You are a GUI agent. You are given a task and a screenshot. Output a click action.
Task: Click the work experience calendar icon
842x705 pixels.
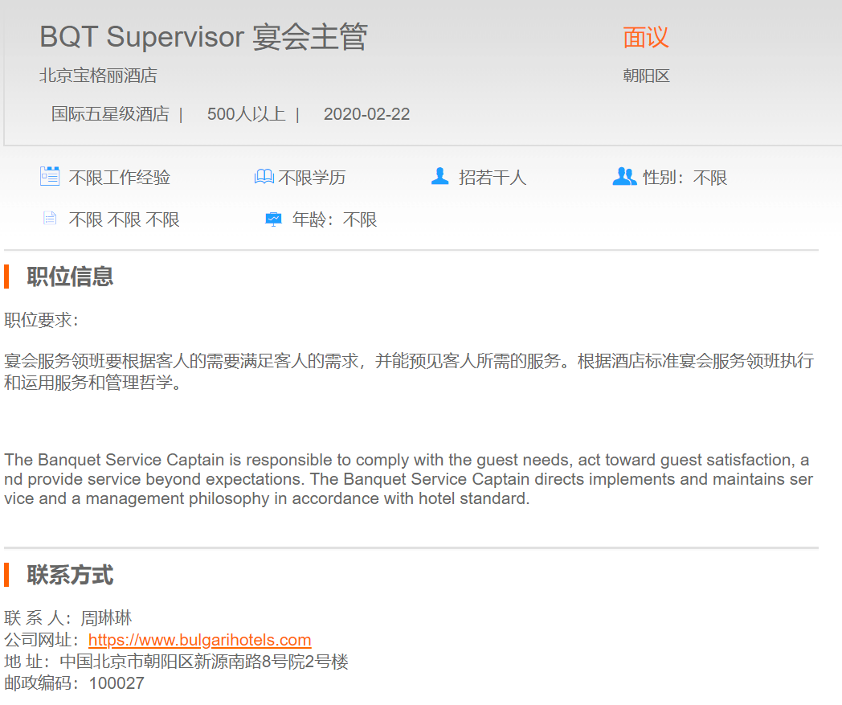[50, 177]
